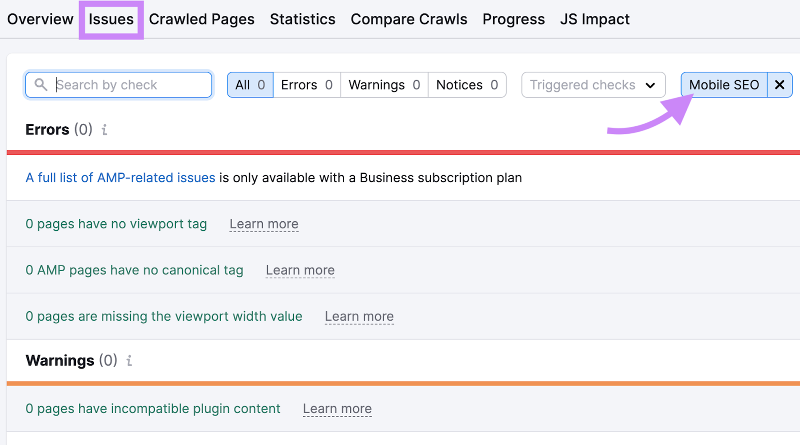800x445 pixels.
Task: Click the search magnifier icon
Action: [41, 84]
